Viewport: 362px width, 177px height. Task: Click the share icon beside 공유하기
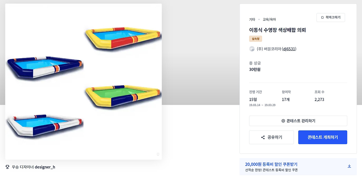pos(263,137)
